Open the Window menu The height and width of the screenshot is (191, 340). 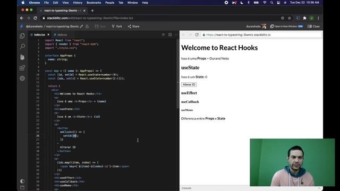tap(132, 3)
